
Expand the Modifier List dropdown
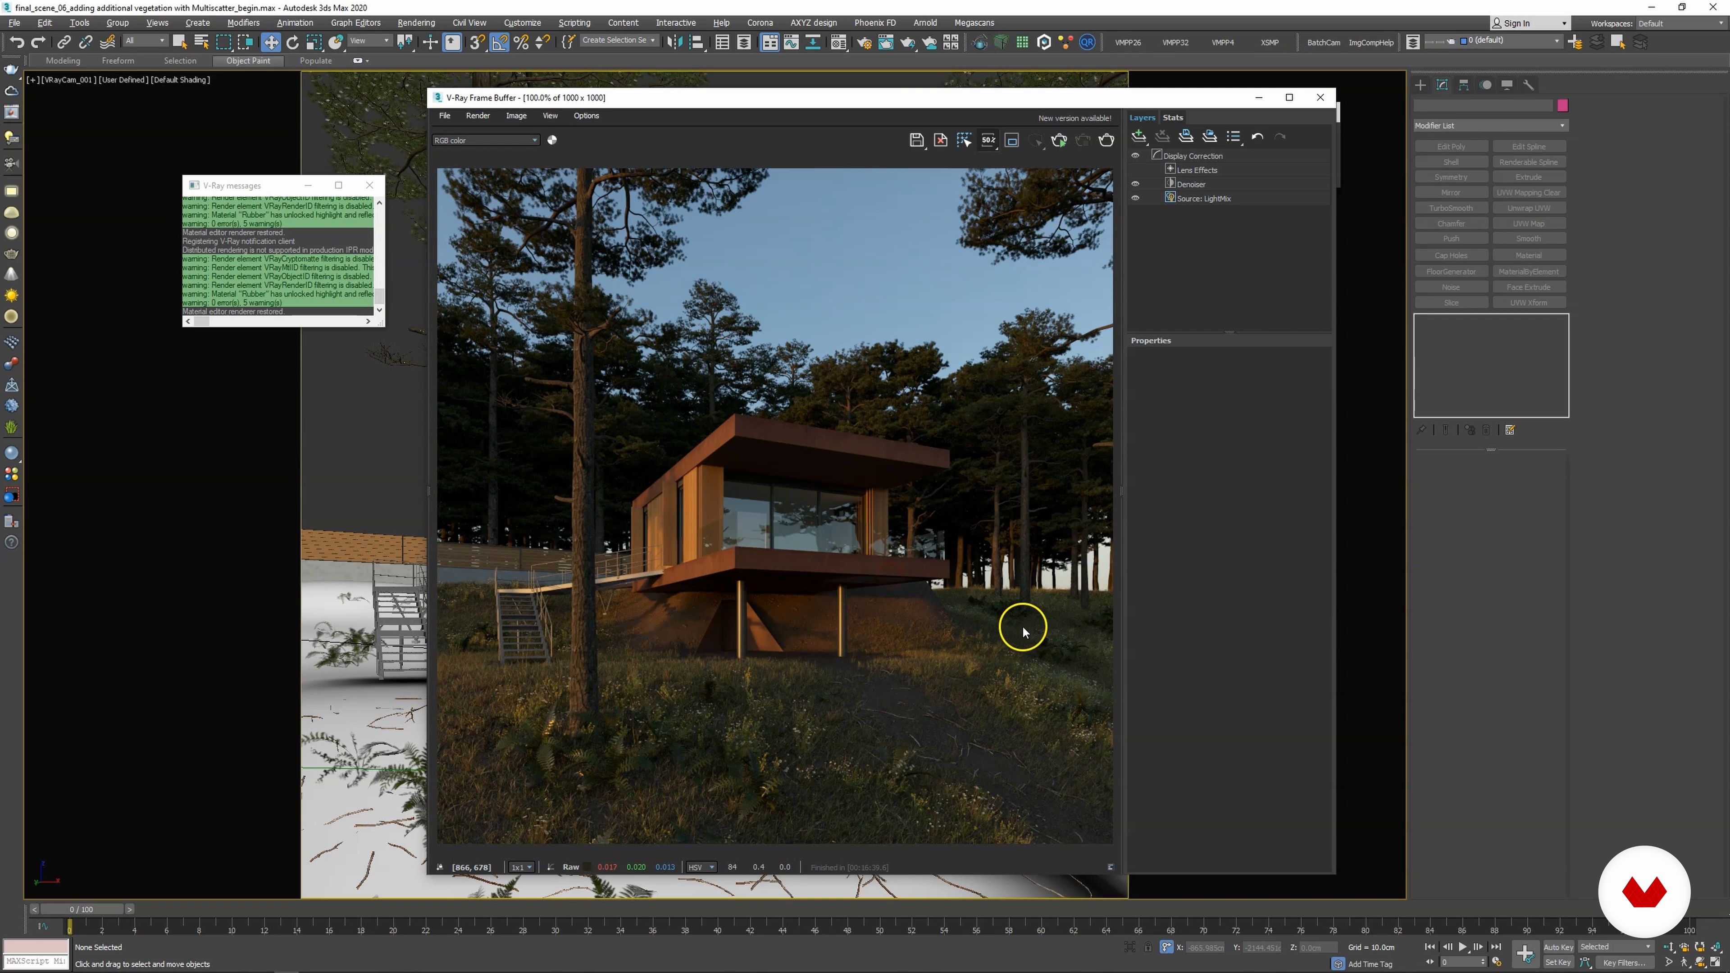coord(1489,126)
